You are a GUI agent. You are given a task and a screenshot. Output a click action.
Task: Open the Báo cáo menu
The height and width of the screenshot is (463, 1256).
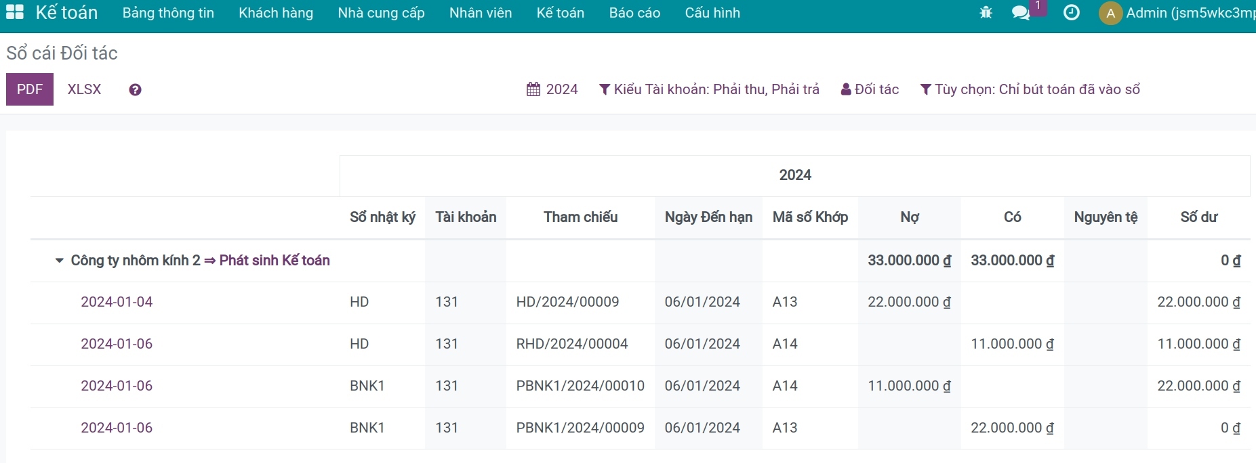634,13
